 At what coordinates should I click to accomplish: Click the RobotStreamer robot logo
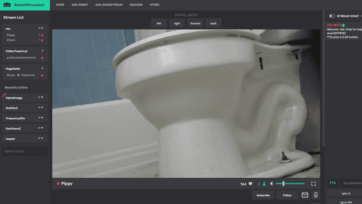7,5
